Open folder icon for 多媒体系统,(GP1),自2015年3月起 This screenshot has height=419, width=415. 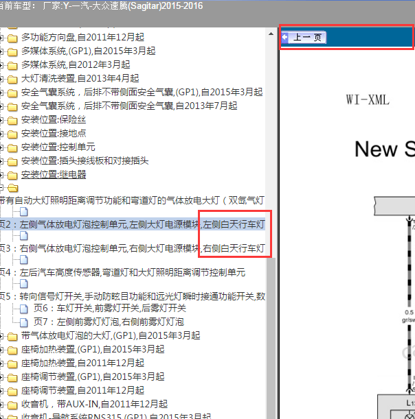(12, 52)
